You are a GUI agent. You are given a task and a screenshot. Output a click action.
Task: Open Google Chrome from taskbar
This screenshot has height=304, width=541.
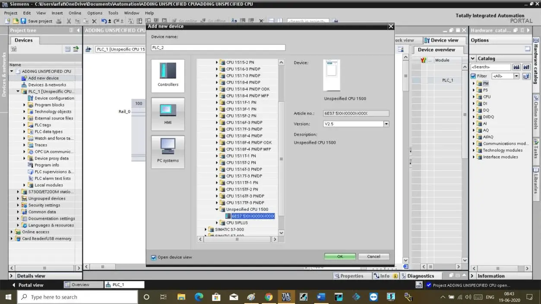click(269, 297)
